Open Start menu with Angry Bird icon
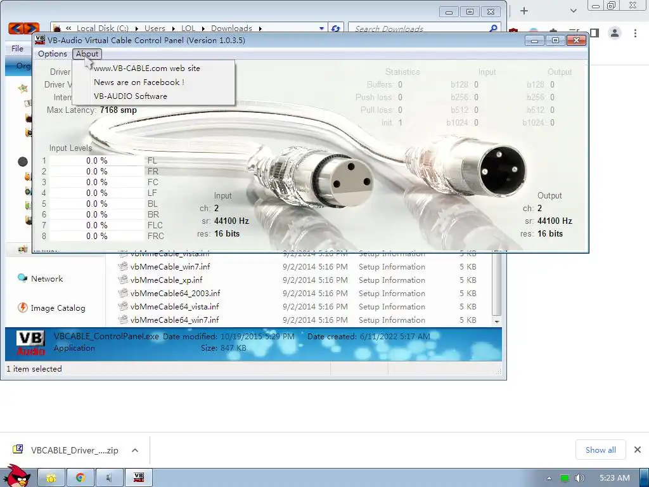The height and width of the screenshot is (487, 649). 16,476
